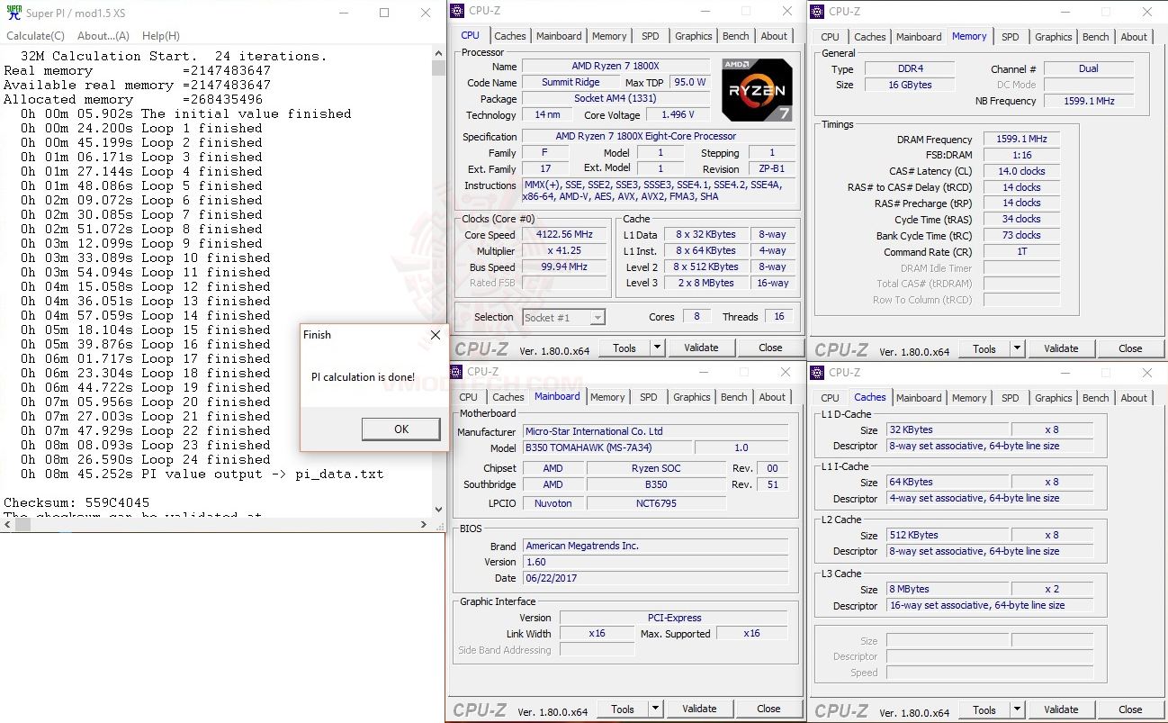The height and width of the screenshot is (723, 1168).
Task: Click the L3 Cache Size value '8 MBytes'
Action: tap(947, 589)
